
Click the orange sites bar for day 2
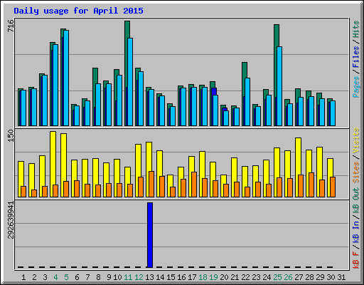point(34,193)
